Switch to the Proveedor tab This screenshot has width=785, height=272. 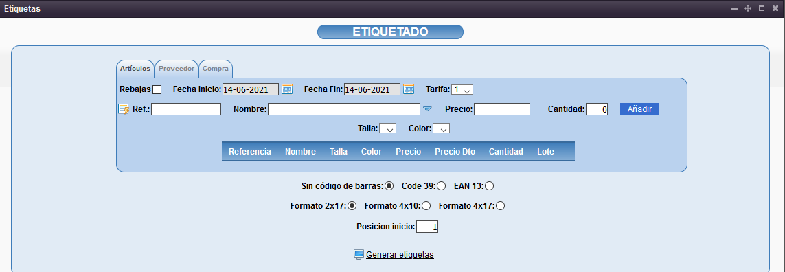click(177, 69)
